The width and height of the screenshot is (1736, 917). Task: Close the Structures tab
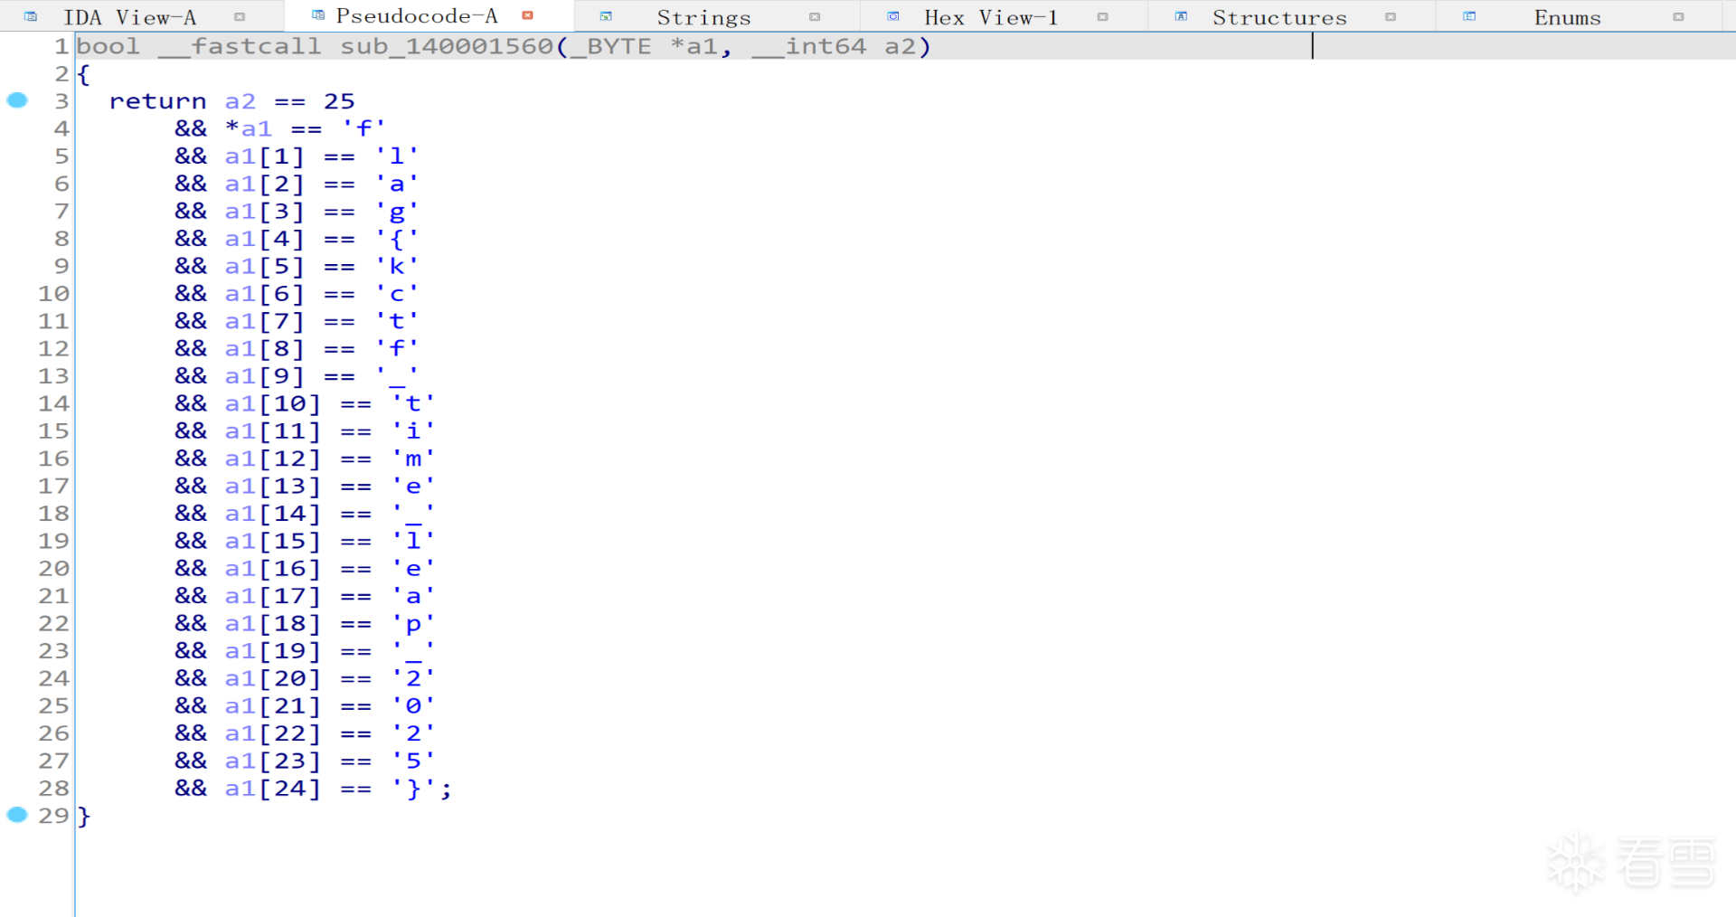(1391, 17)
